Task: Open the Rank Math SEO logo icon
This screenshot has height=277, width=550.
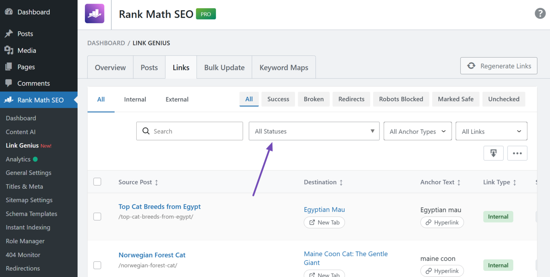Action: [94, 13]
